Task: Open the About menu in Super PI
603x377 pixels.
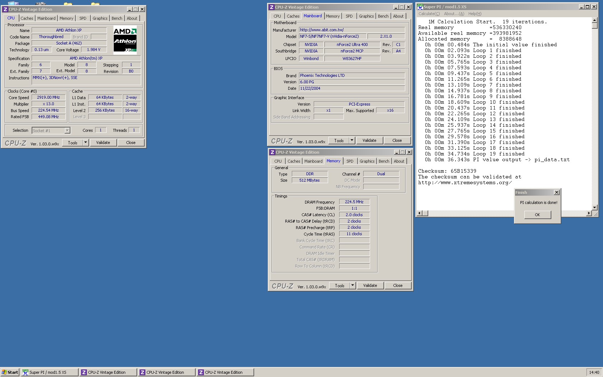Action: click(454, 14)
